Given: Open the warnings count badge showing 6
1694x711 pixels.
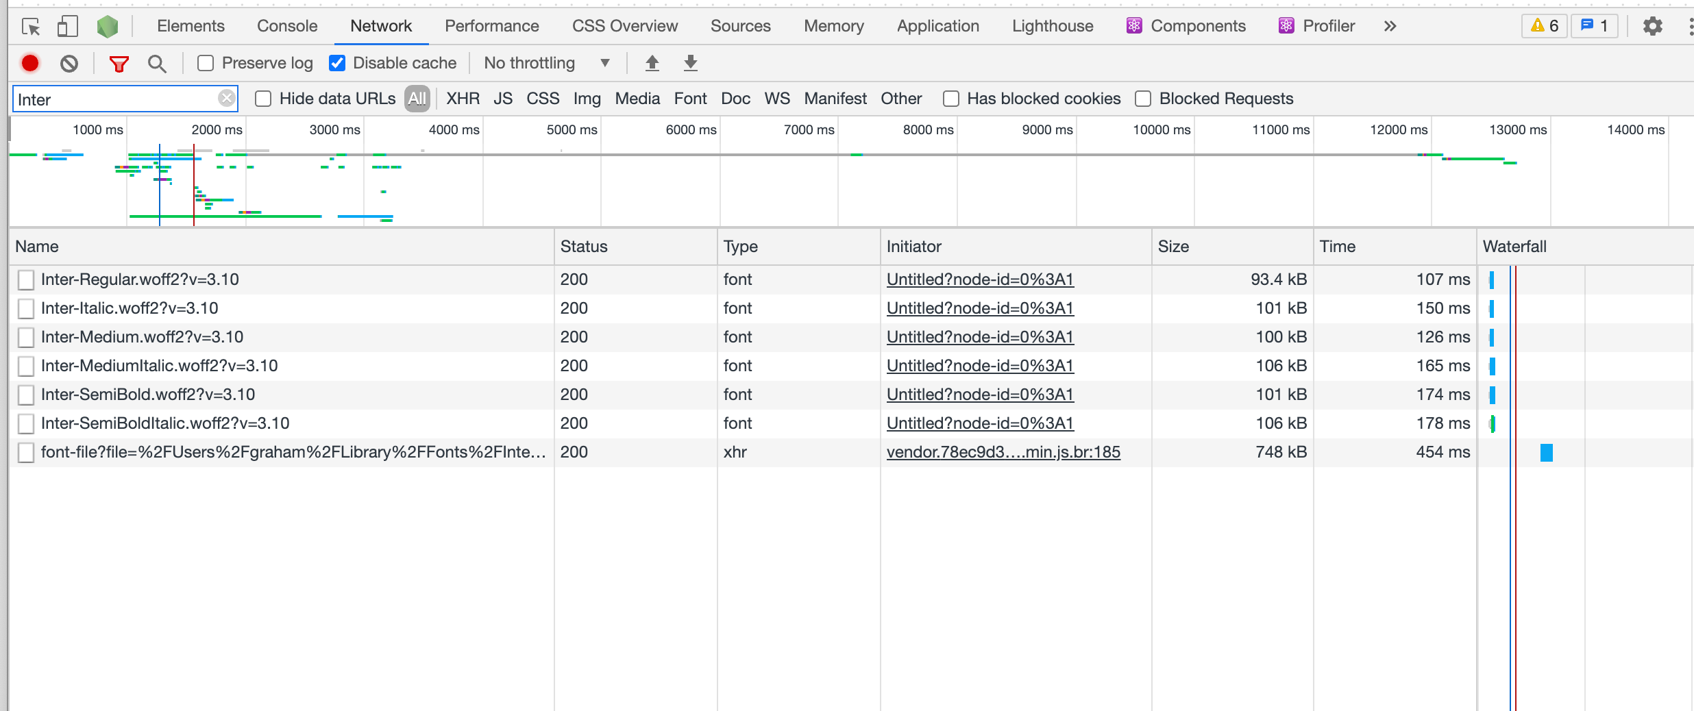Looking at the screenshot, I should click(x=1545, y=26).
